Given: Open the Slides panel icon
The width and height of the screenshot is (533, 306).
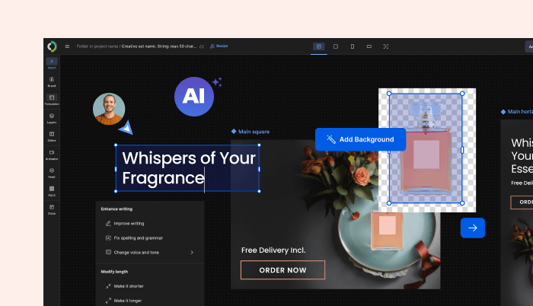Looking at the screenshot, I should 52,135.
